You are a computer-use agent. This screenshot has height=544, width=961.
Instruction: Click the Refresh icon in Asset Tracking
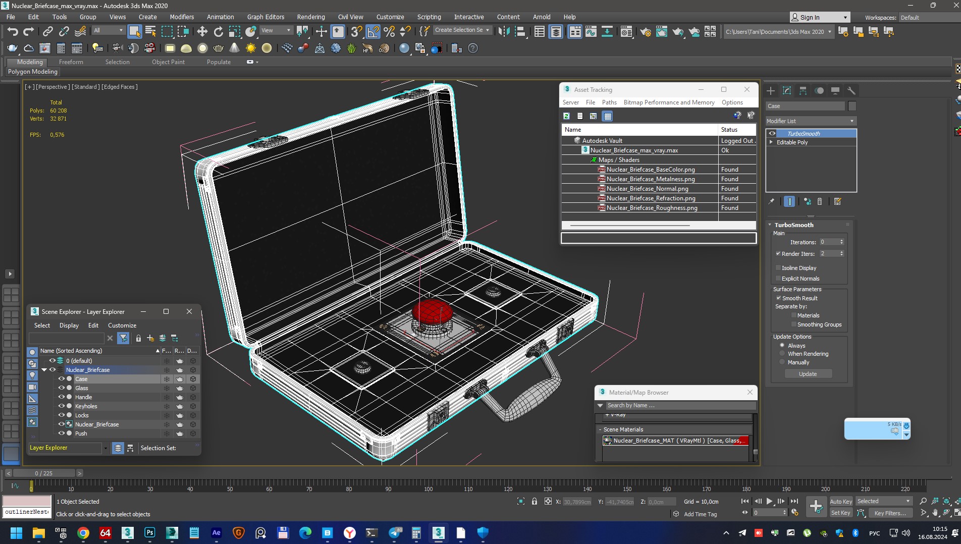click(566, 116)
